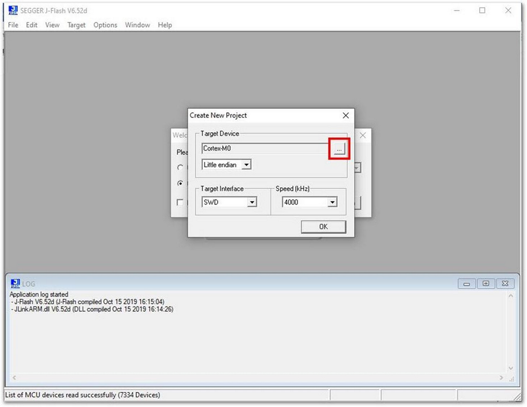Viewport: 527px width, 407px height.
Task: Click the selected radio button in Welcome dialog
Action: coord(180,183)
